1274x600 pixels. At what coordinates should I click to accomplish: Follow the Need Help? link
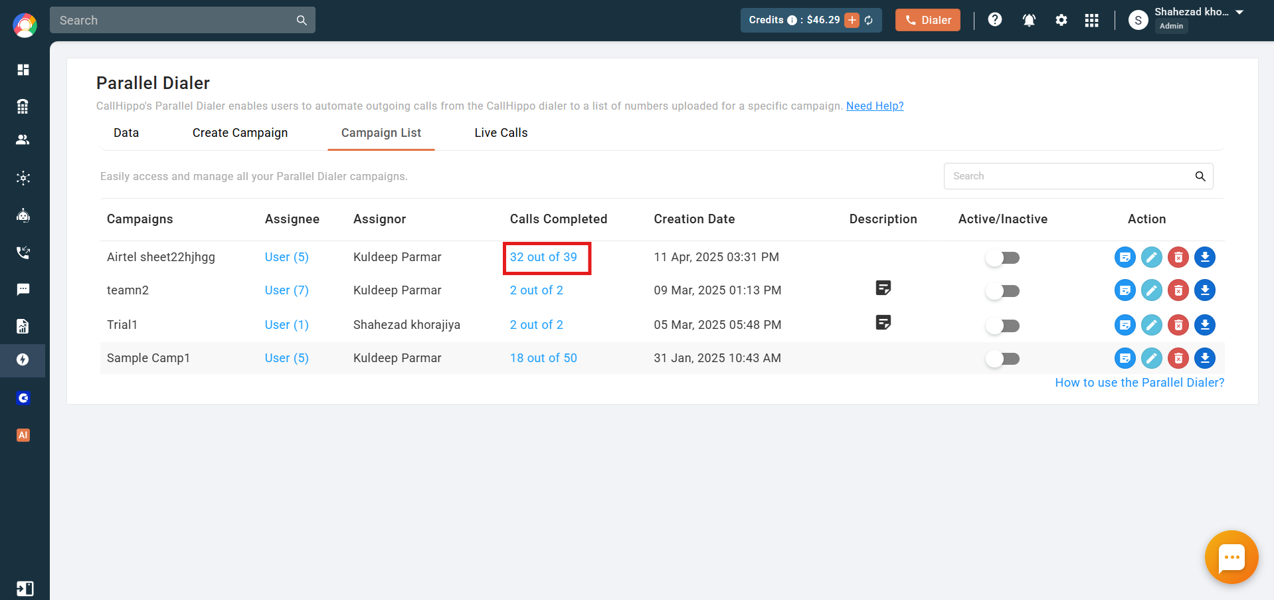coord(875,106)
